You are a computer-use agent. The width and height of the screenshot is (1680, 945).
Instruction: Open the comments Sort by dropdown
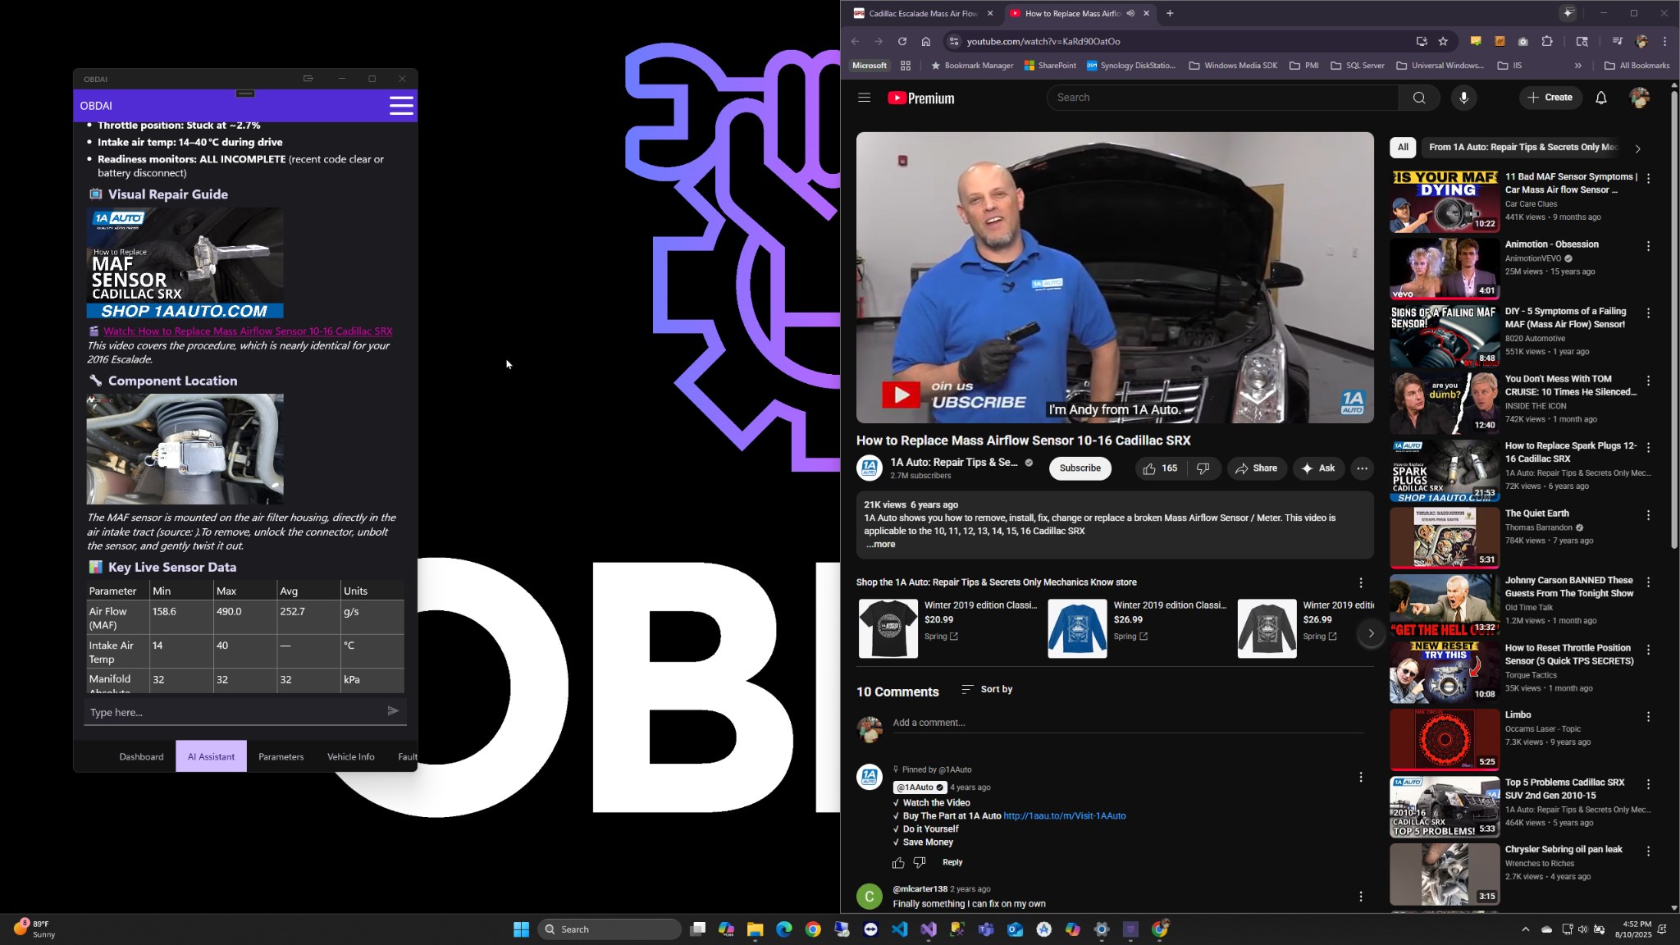pos(987,691)
